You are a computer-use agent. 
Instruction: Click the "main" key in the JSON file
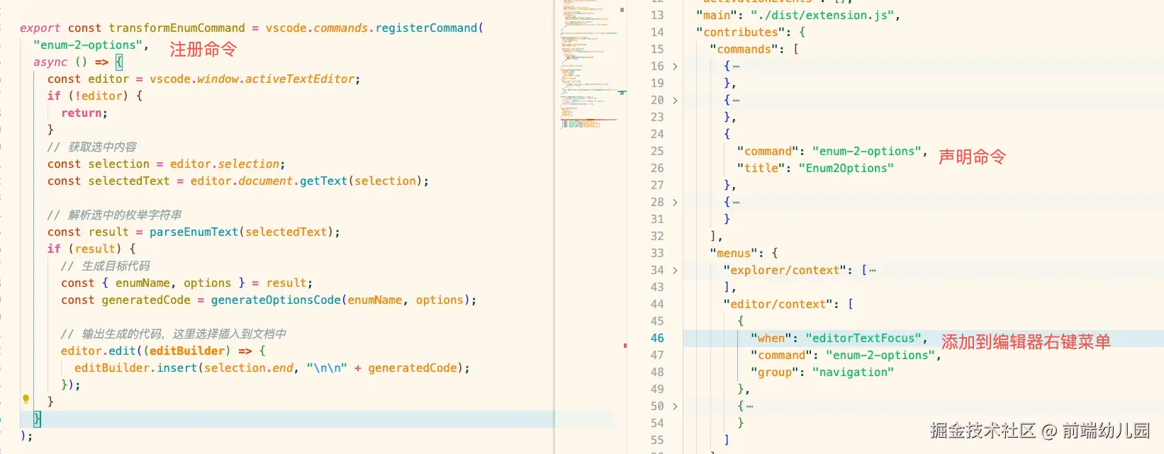(x=717, y=15)
